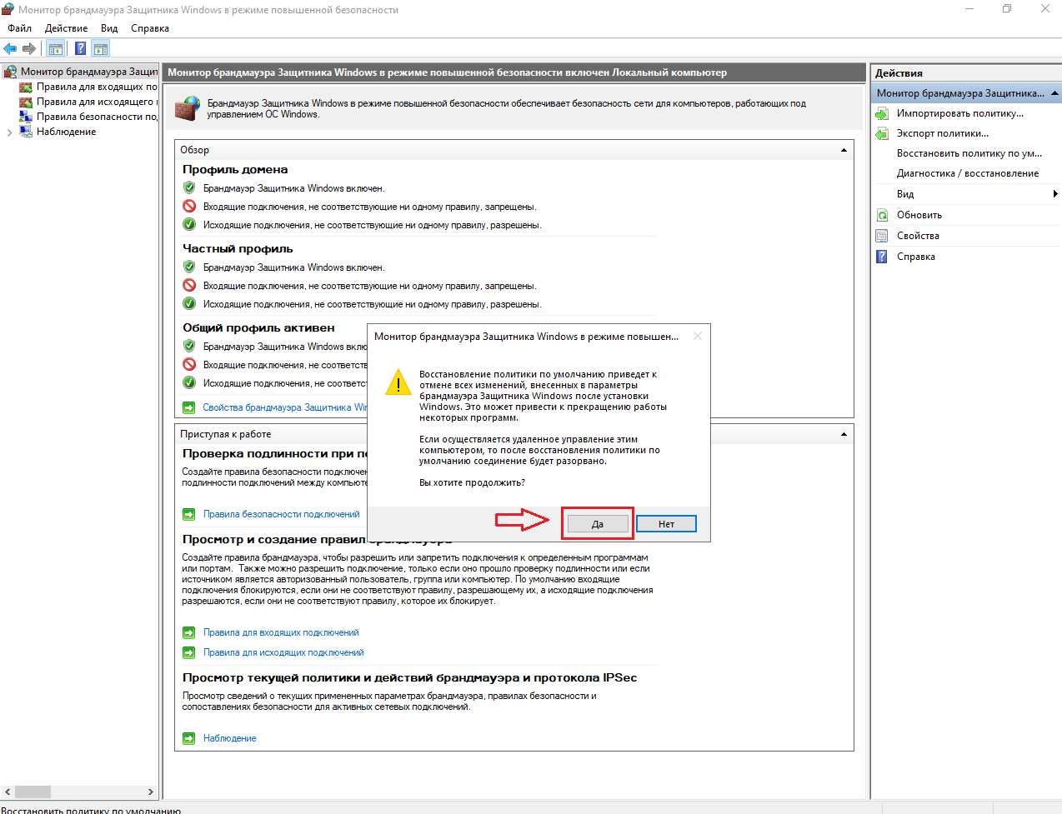Click the Профиль домена heading
The width and height of the screenshot is (1062, 814).
tap(235, 169)
